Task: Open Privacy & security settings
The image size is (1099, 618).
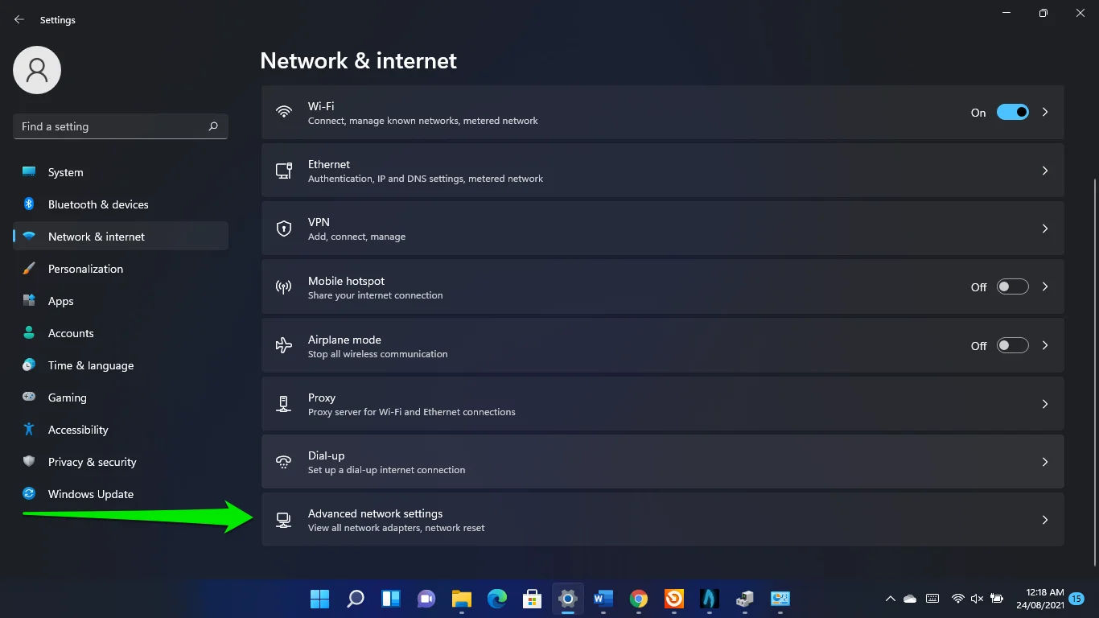Action: 121,462
